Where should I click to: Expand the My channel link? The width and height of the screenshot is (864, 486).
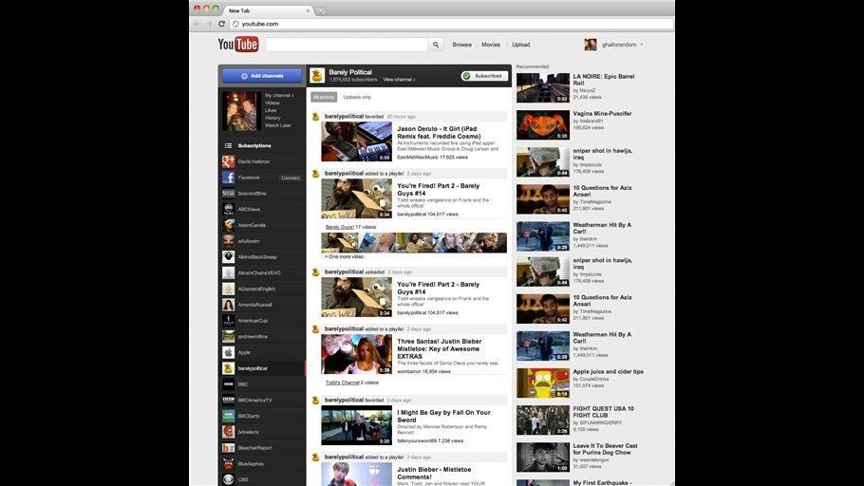point(279,95)
